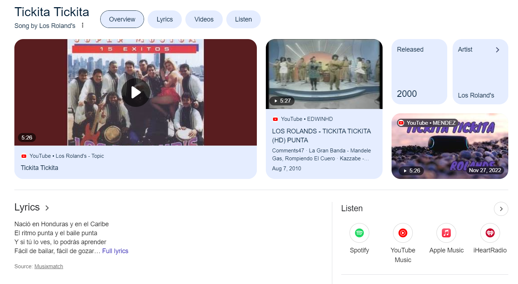Image resolution: width=518 pixels, height=284 pixels.
Task: Click the YouTube Music label text
Action: [403, 255]
